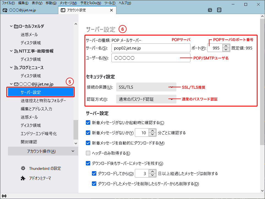Open the 認証方式 dropdown
This screenshot has width=265, height=199.
tap(146, 99)
